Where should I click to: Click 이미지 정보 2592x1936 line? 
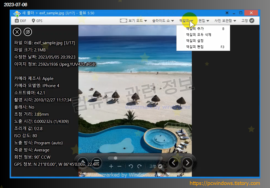click(x=55, y=64)
